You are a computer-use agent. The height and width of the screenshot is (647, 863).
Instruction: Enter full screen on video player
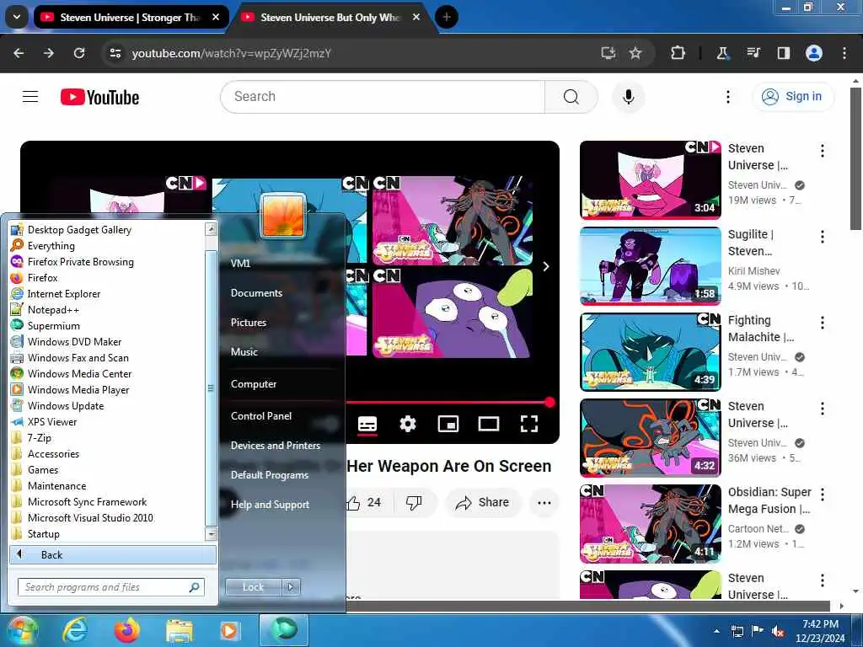point(529,424)
